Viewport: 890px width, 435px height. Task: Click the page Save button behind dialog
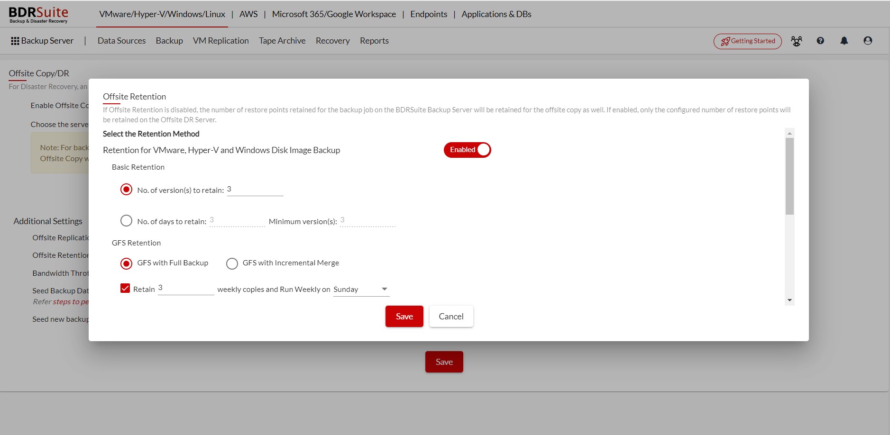[x=444, y=362]
